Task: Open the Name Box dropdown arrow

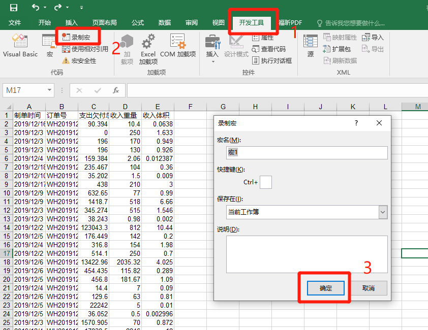Action: coord(49,90)
